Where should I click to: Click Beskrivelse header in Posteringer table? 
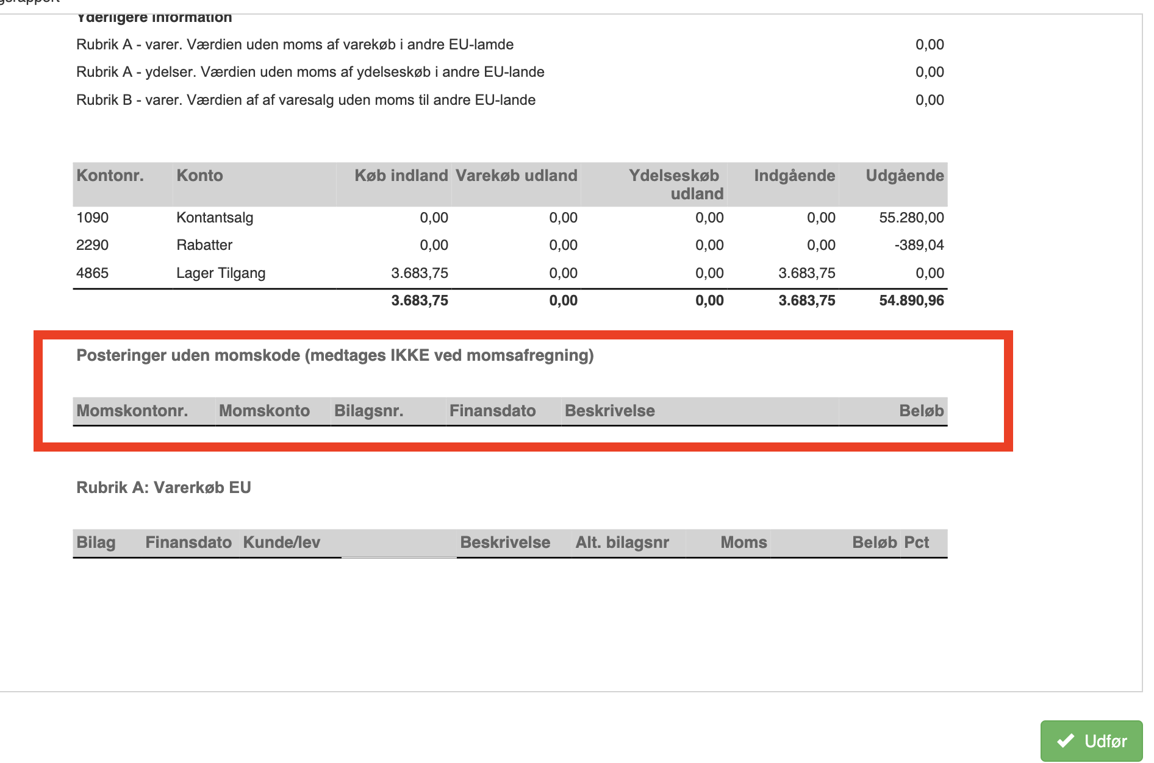609,411
